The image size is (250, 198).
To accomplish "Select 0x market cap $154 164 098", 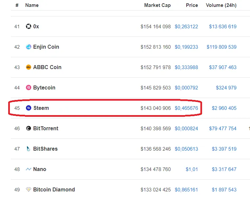I will [x=156, y=27].
